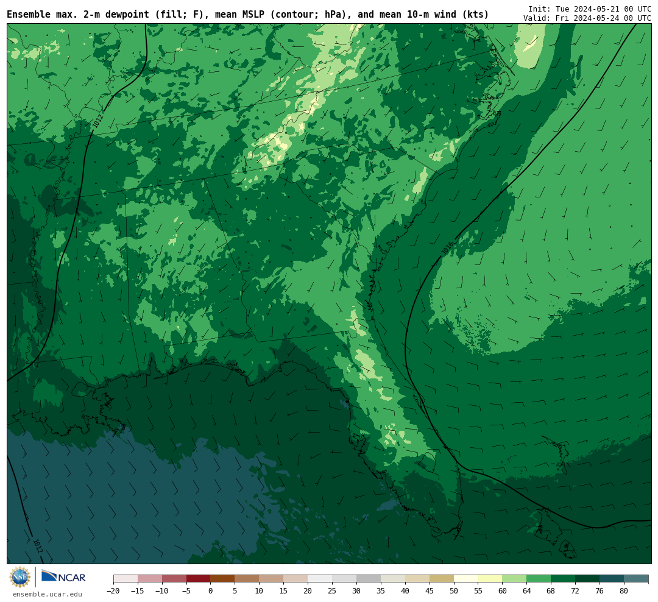Click the brown swatch between 0 and 5
Image resolution: width=658 pixels, height=602 pixels.
222,579
